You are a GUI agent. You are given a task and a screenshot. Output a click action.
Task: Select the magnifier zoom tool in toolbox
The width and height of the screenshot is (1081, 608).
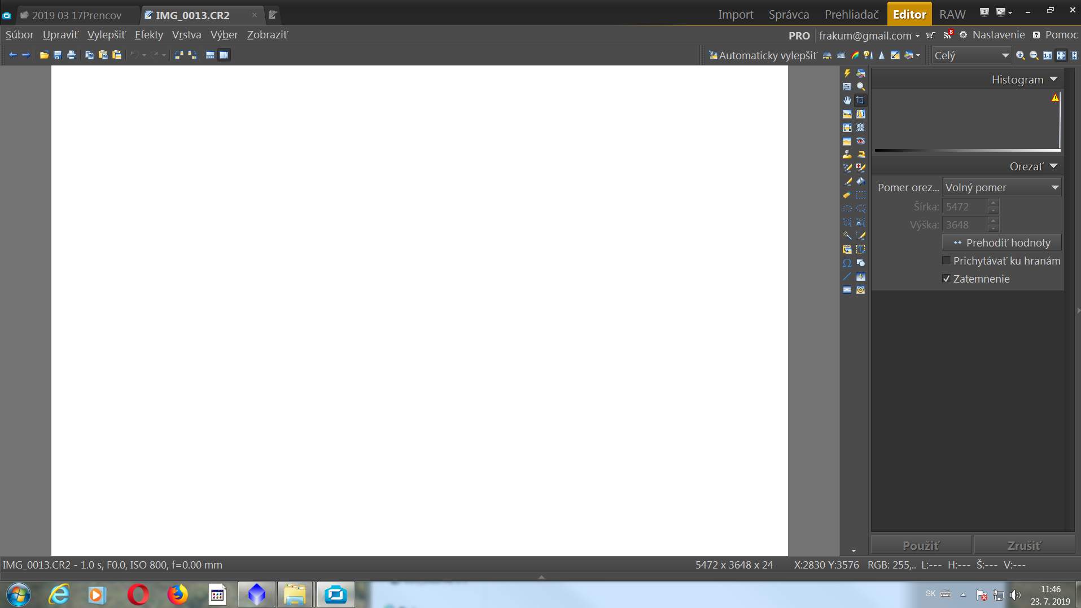(x=860, y=87)
